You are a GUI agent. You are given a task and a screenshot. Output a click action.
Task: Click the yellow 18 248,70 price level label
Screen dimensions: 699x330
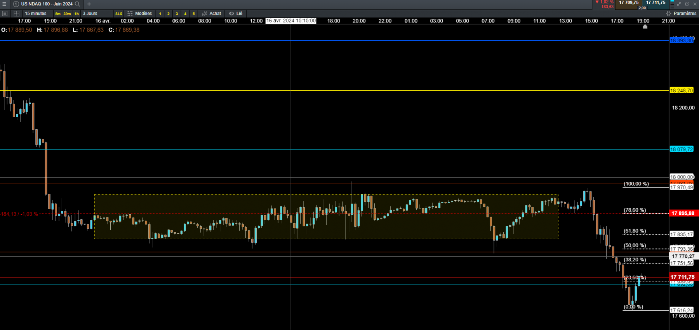682,90
